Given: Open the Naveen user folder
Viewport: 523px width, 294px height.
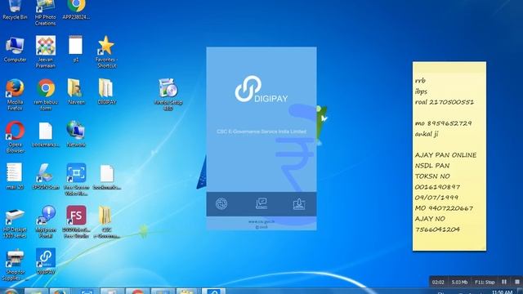Looking at the screenshot, I should point(76,92).
